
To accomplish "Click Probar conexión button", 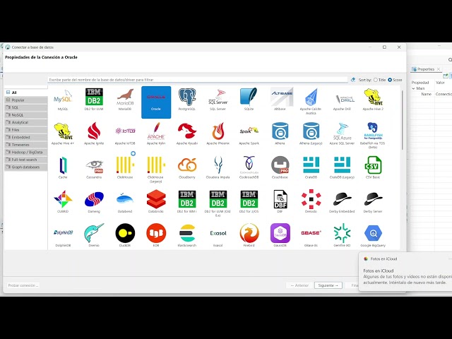I will (x=23, y=285).
